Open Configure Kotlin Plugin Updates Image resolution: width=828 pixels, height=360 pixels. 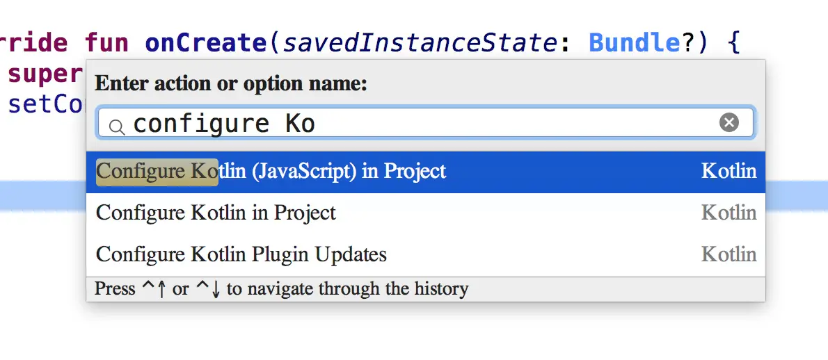coord(241,254)
